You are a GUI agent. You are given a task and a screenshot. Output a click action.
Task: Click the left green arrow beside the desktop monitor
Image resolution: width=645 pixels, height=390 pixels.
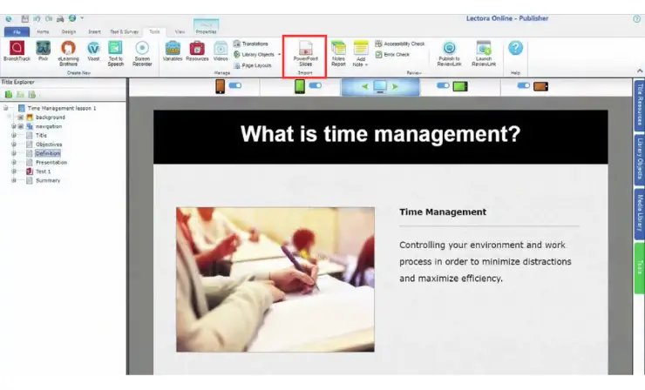(365, 87)
